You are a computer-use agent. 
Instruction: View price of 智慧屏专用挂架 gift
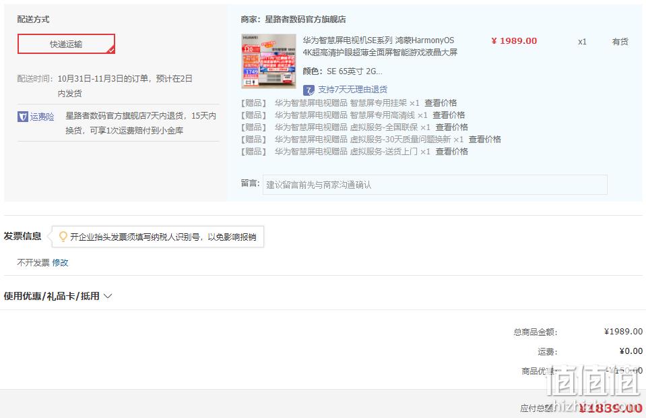click(441, 102)
